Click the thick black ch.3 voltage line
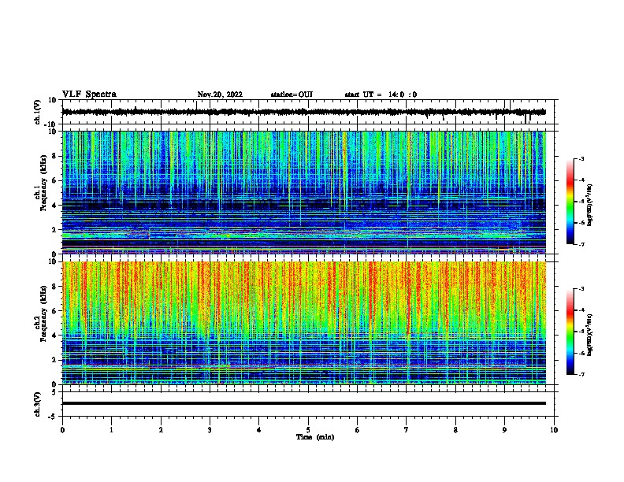Screen dimensions: 624x482 tap(303, 403)
